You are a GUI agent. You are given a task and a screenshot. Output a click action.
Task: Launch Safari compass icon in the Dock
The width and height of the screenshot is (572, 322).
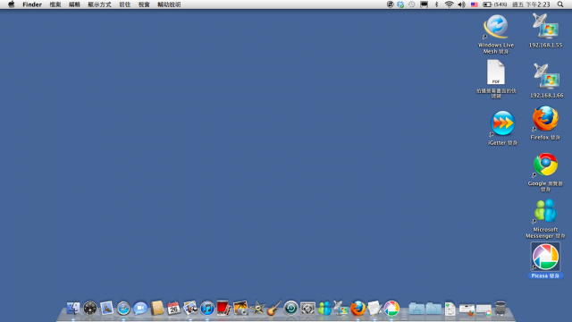(x=123, y=308)
